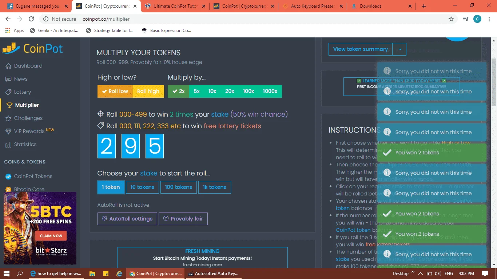Open the Strategy Table bookmark

click(x=110, y=31)
